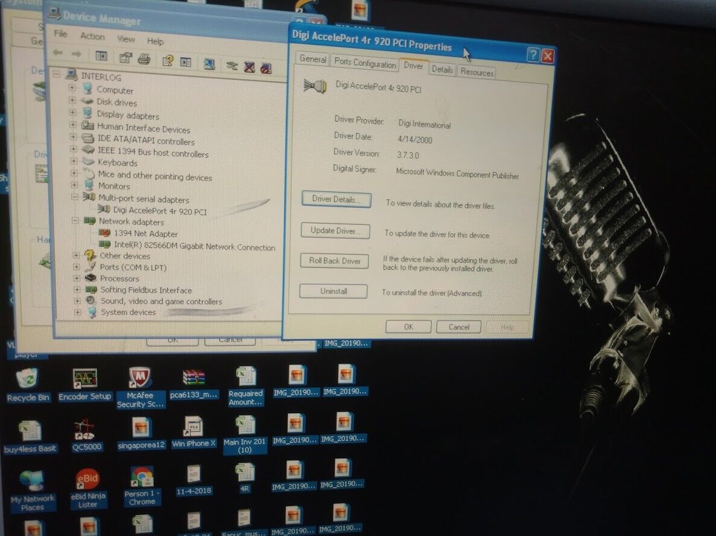Open the View menu in Device Manager
The image size is (716, 536).
126,39
